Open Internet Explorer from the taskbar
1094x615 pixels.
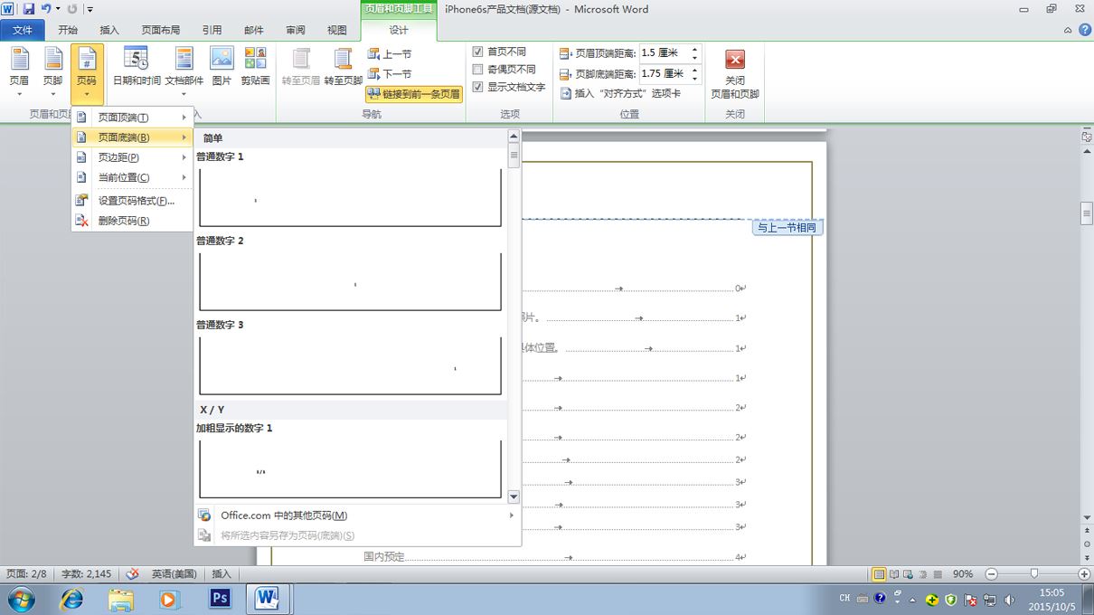71,599
